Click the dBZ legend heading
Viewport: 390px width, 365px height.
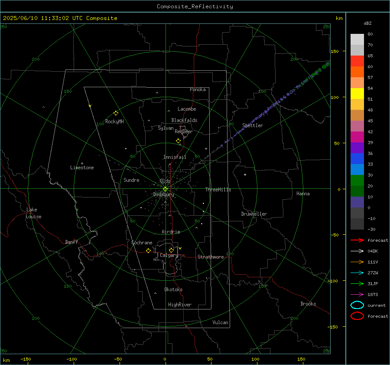(x=367, y=23)
